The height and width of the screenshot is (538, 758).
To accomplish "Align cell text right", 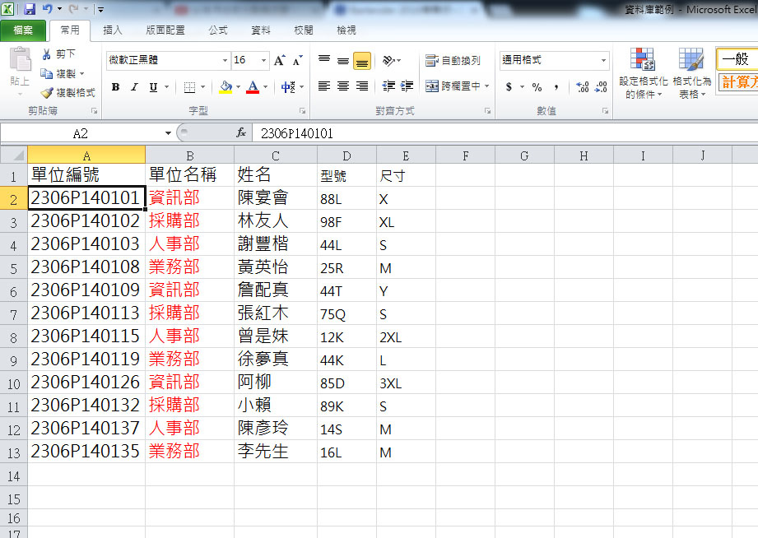I will [x=362, y=86].
